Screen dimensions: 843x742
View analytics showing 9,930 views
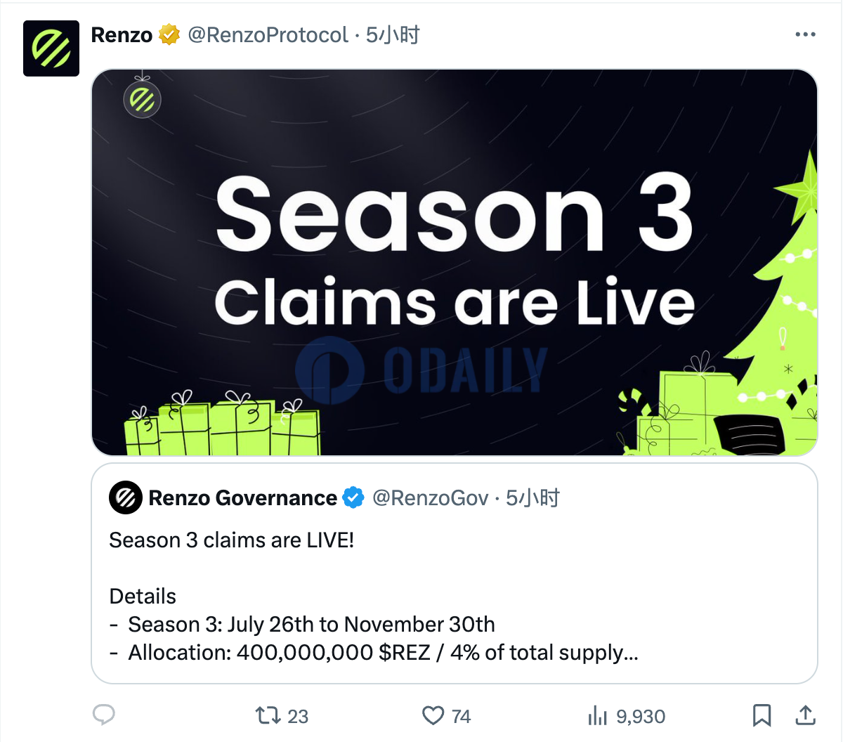(626, 716)
